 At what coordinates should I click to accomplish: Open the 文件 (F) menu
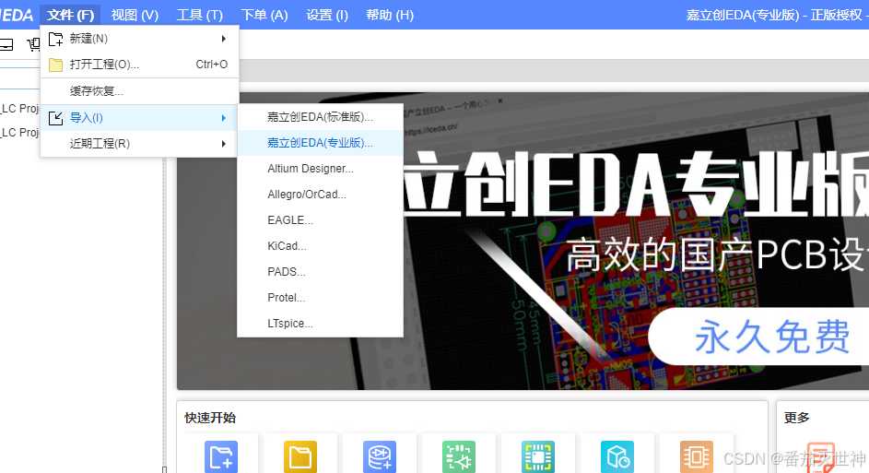click(70, 15)
